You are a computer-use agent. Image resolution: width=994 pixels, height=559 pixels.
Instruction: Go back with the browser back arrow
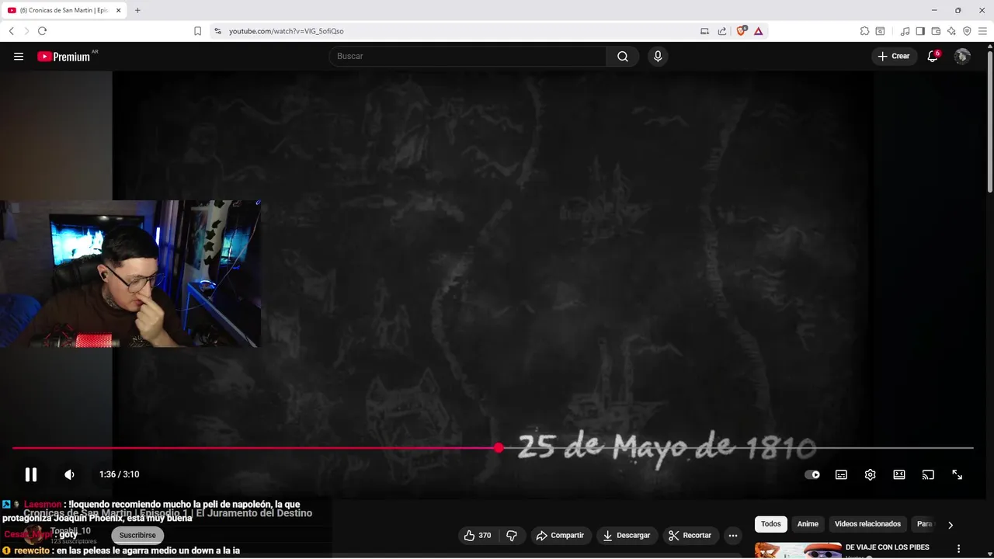(12, 31)
